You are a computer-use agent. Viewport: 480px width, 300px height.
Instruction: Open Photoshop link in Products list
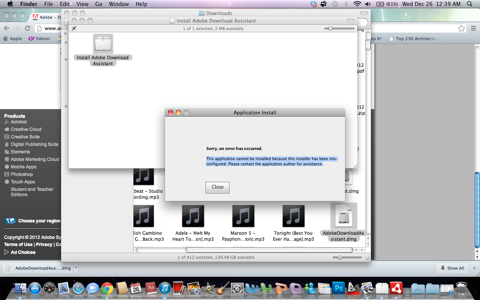pyautogui.click(x=22, y=174)
